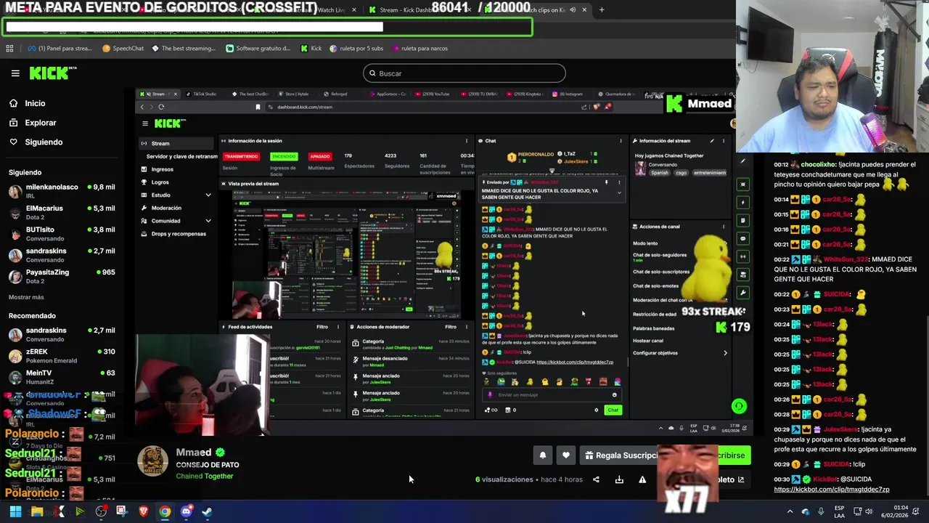Open the Panel para streamers bookmark

[x=60, y=49]
